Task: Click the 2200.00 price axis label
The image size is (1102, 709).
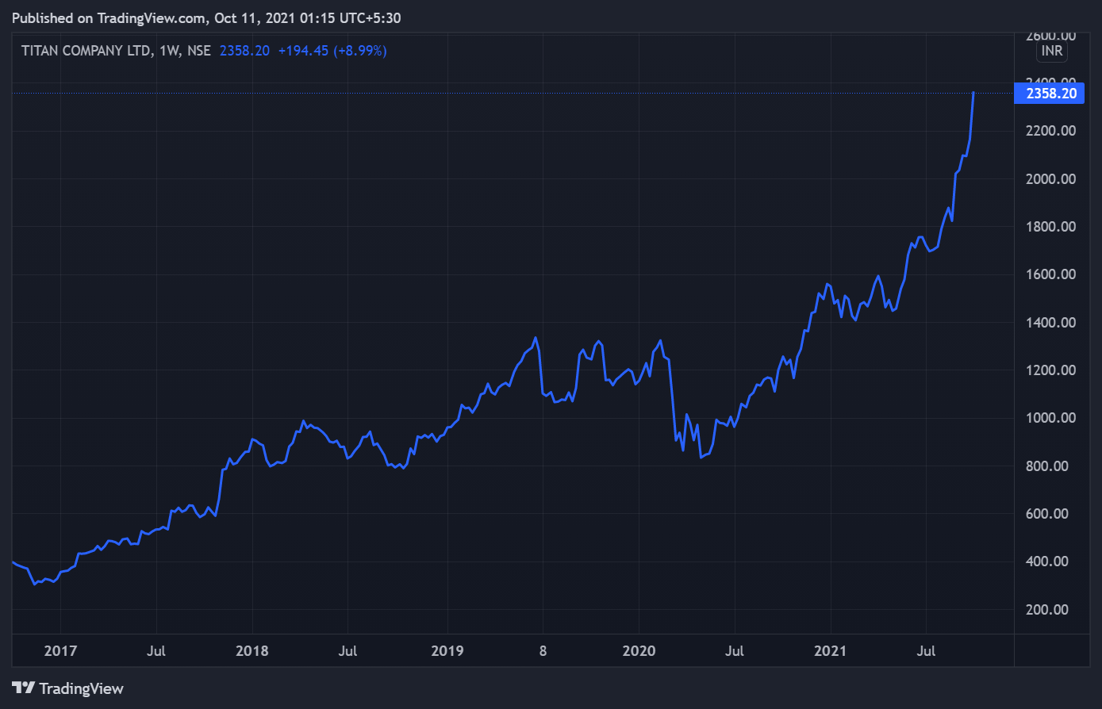Action: pos(1050,131)
